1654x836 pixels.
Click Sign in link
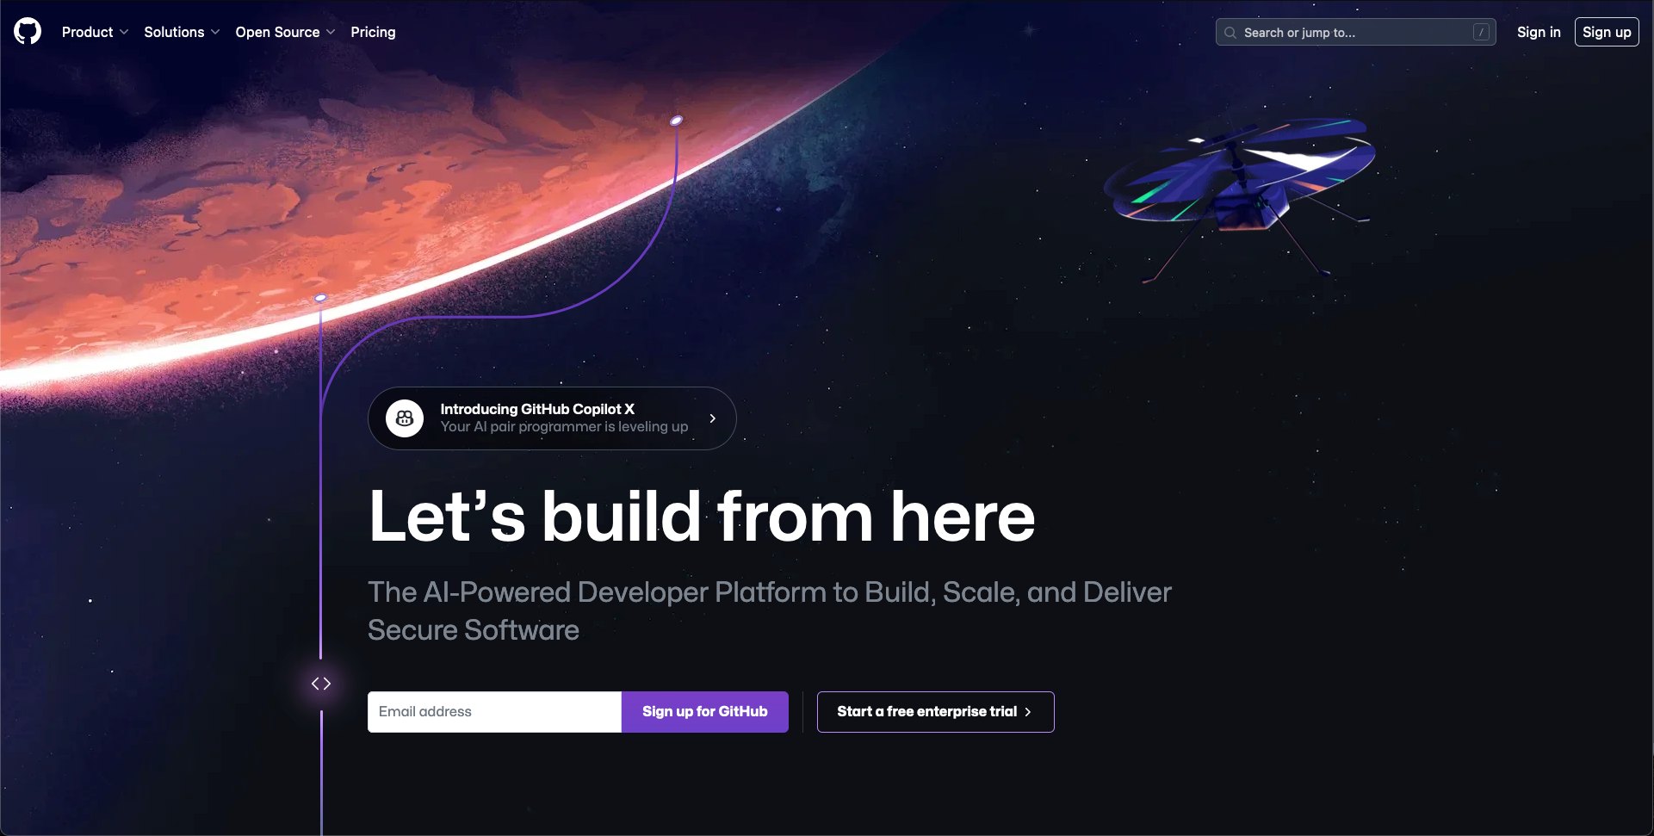(x=1539, y=32)
